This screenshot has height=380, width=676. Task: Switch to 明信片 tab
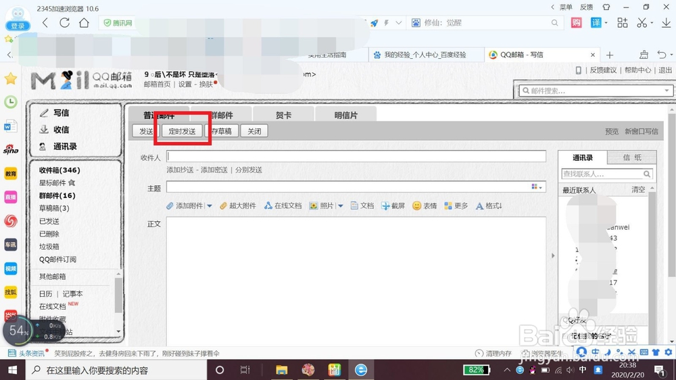[x=345, y=115]
